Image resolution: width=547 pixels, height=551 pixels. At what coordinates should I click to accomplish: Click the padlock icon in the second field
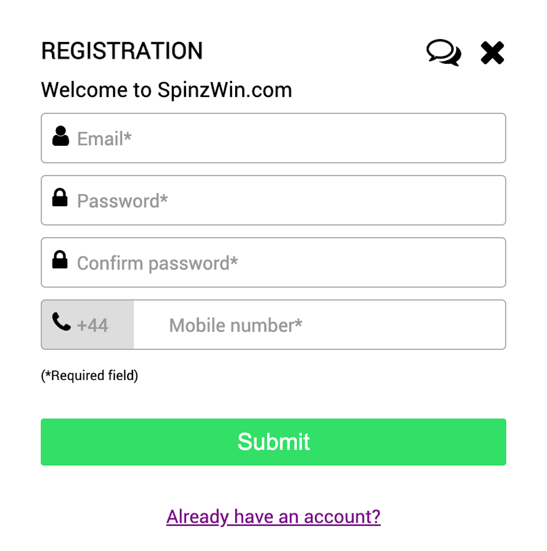pyautogui.click(x=61, y=198)
